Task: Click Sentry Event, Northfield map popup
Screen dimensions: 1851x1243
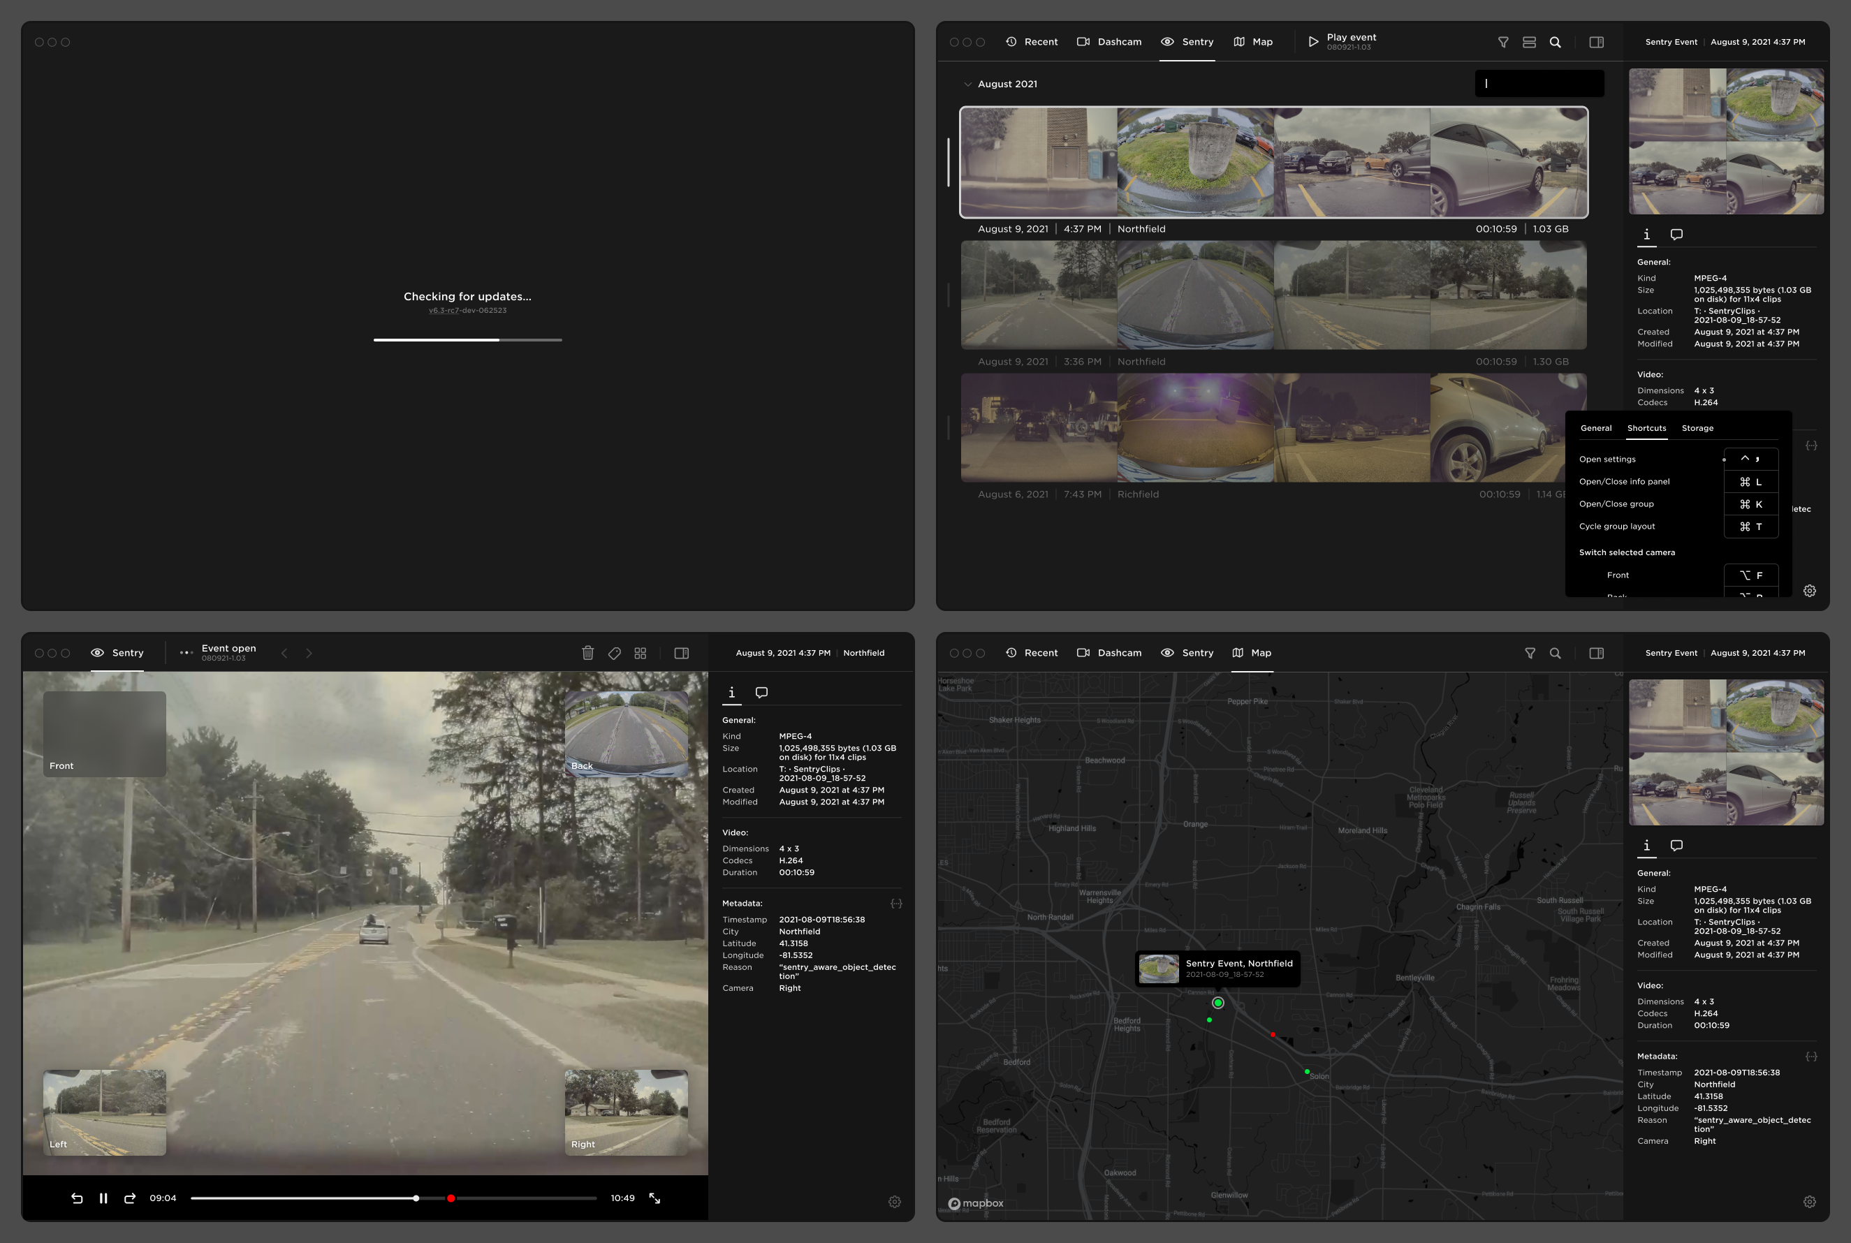Action: (1217, 969)
